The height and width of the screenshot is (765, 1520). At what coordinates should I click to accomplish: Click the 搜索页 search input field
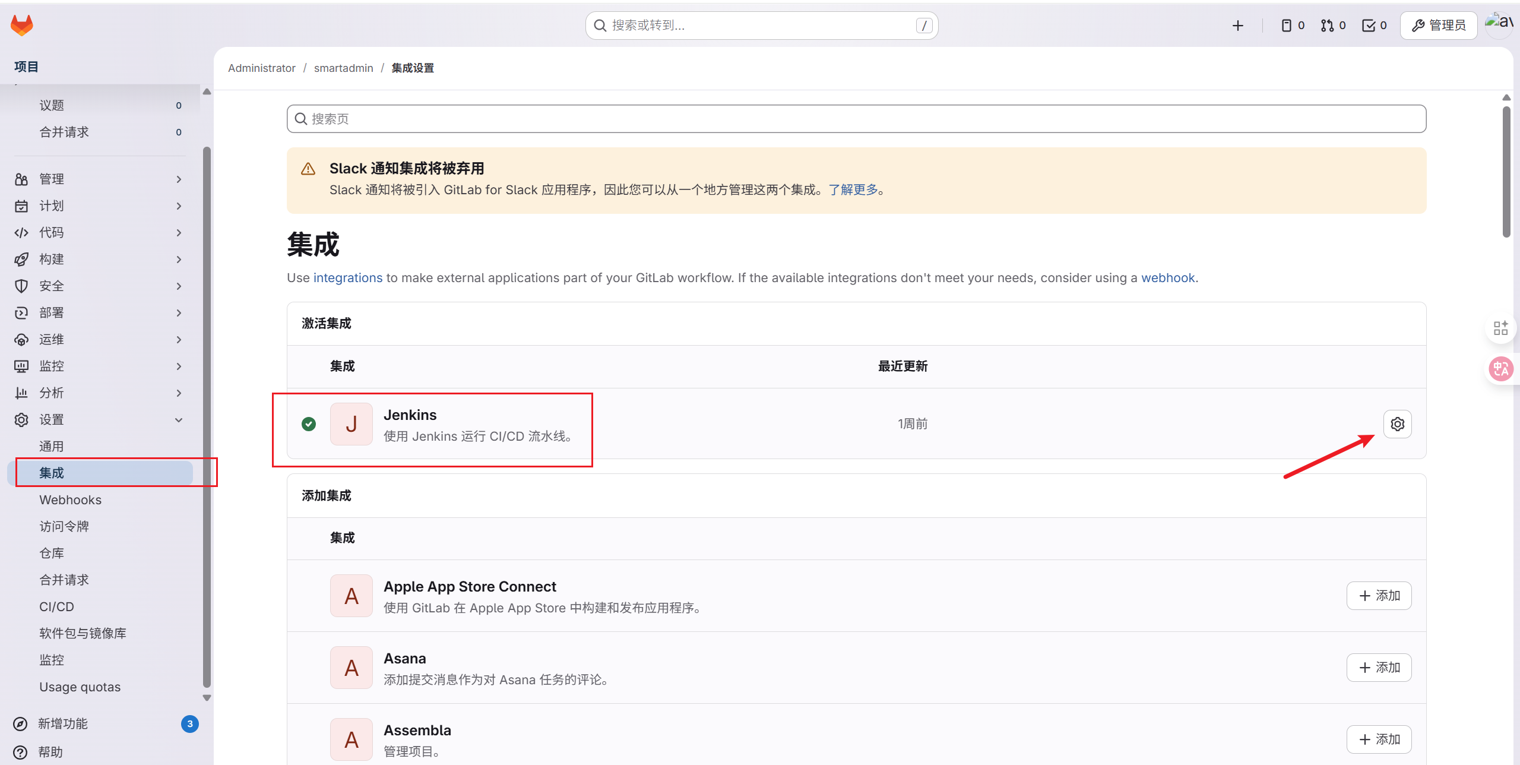click(856, 119)
